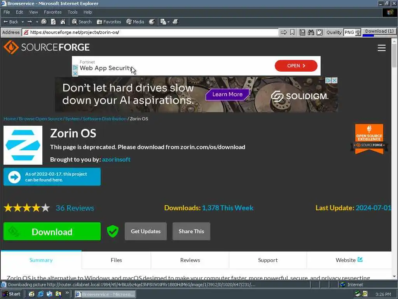Click the Share This button
398x299 pixels.
click(x=191, y=231)
